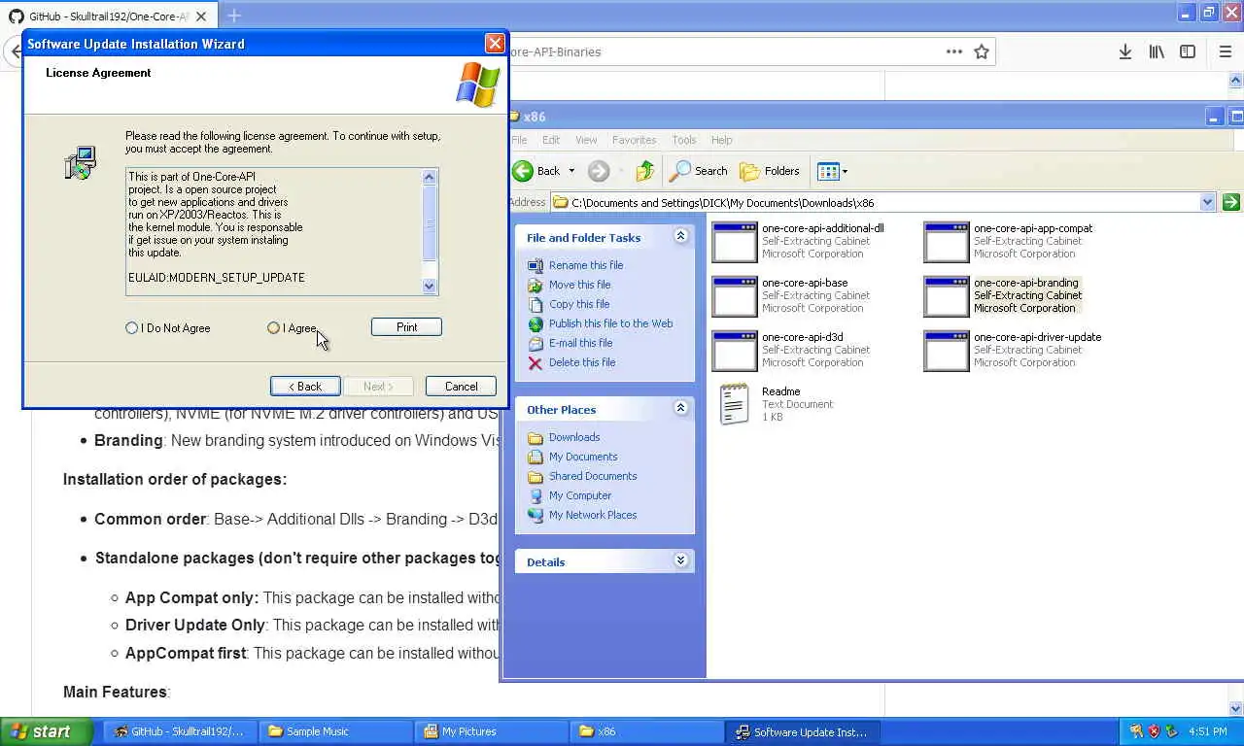This screenshot has height=746, width=1244.
Task: Switch to x86 taskbar button
Action: (x=645, y=731)
